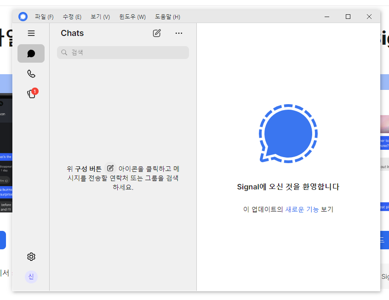Open Settings gear icon in sidebar
This screenshot has width=389, height=300.
tap(31, 257)
